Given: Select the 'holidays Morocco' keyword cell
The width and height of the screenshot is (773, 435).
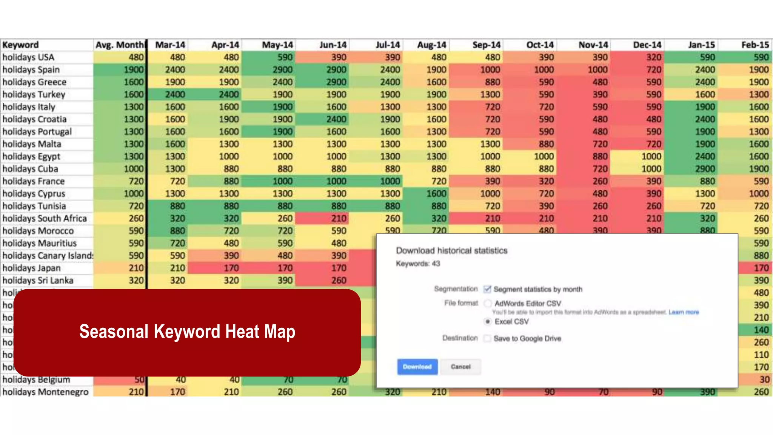Looking at the screenshot, I should click(x=47, y=231).
